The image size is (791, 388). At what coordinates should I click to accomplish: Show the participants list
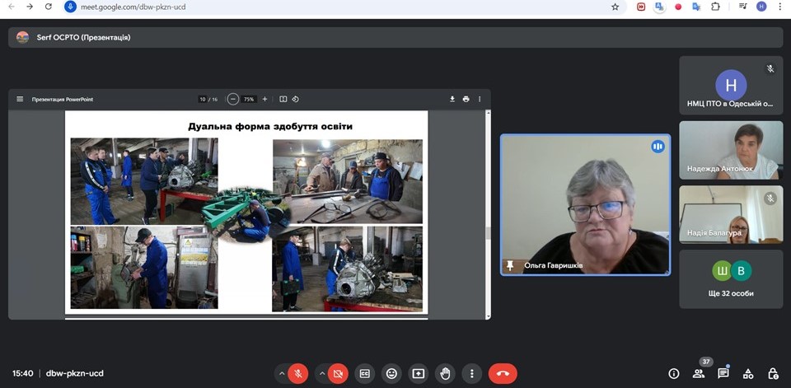tap(699, 373)
